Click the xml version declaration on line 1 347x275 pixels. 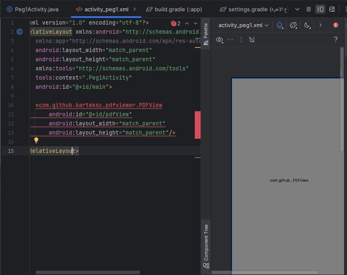tap(89, 23)
